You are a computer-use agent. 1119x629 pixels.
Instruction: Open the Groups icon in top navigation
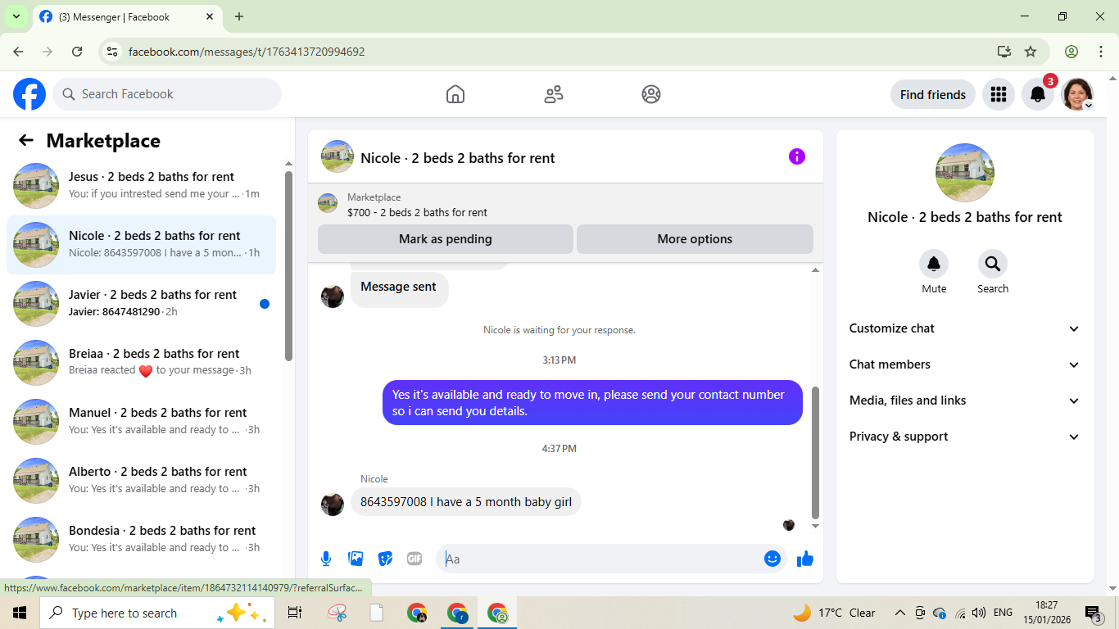(x=651, y=94)
